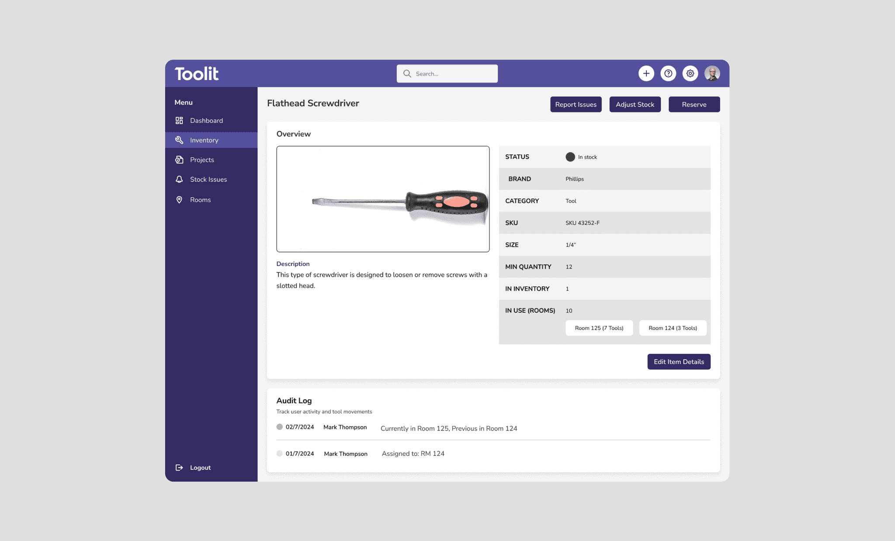The width and height of the screenshot is (895, 541).
Task: Select Inventory in the sidebar menu
Action: pos(204,140)
